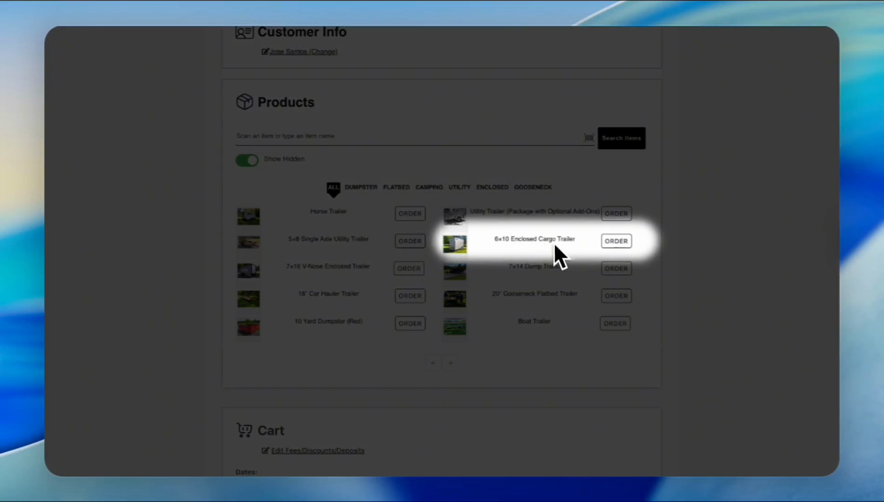Screen dimensions: 884x502
Task: Show ALL product categories
Action: 333,187
